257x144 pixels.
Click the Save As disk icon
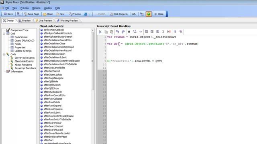(x=19, y=14)
